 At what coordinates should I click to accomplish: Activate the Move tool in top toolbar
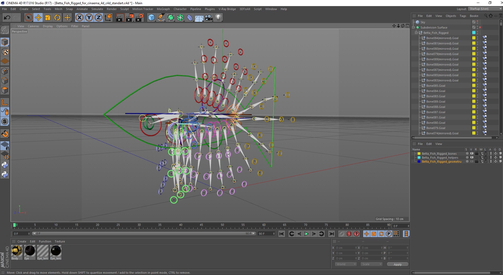(x=38, y=18)
